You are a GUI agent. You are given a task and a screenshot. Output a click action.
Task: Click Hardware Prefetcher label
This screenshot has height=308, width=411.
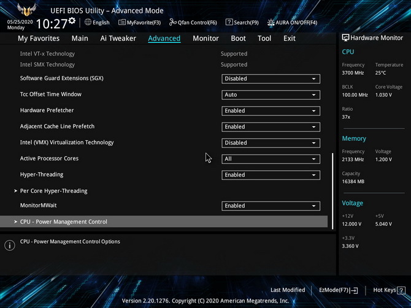[47, 110]
